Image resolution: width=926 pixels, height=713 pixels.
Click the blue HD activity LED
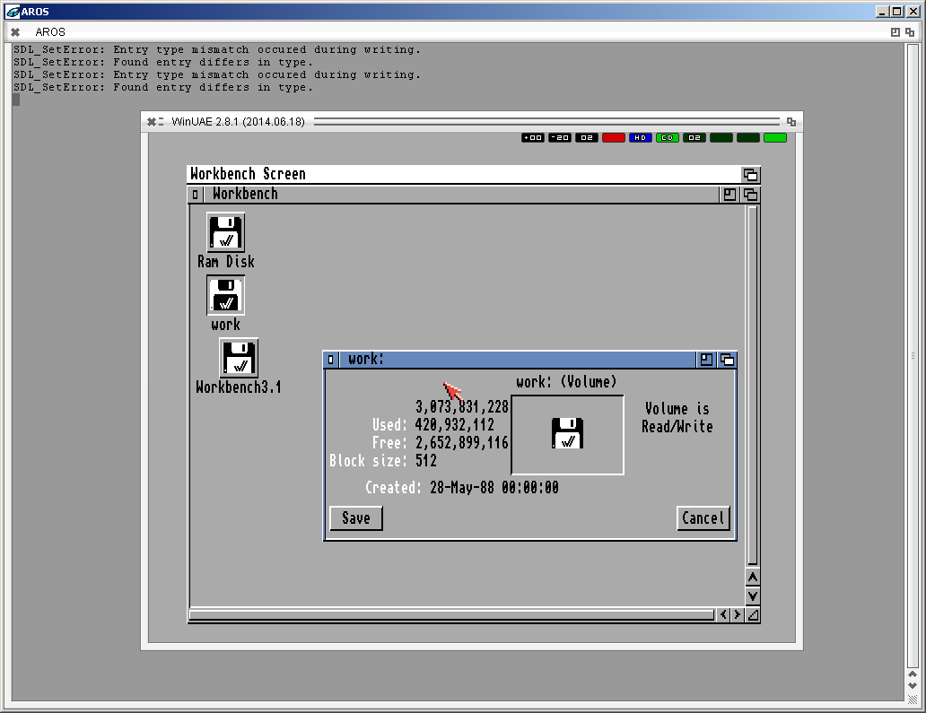[x=640, y=137]
